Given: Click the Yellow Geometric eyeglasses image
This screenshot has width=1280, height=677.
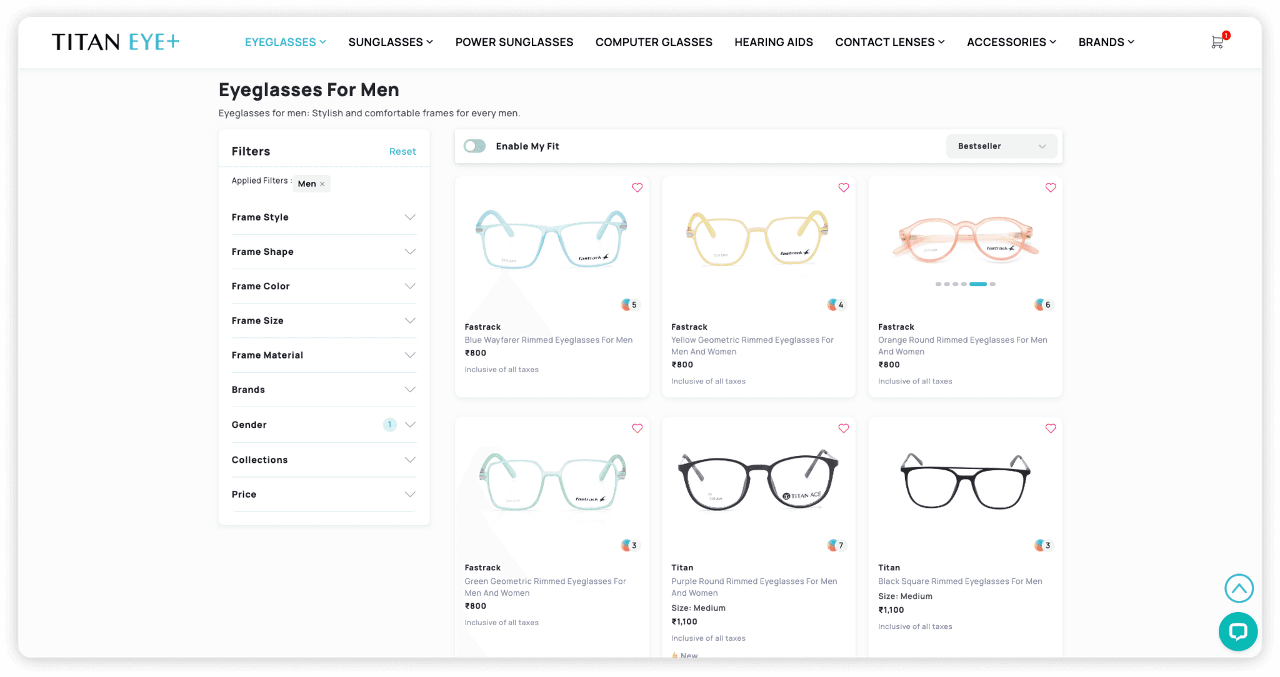Looking at the screenshot, I should click(x=757, y=238).
